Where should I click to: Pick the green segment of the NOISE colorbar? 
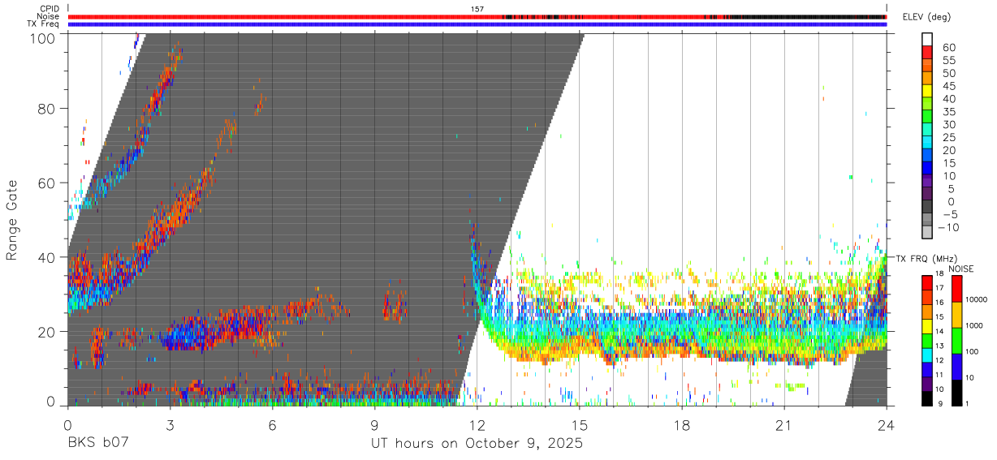[957, 341]
